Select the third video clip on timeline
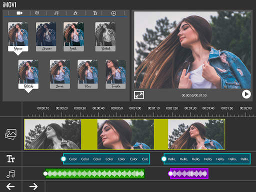This screenshot has width=256, height=192. click(196, 134)
